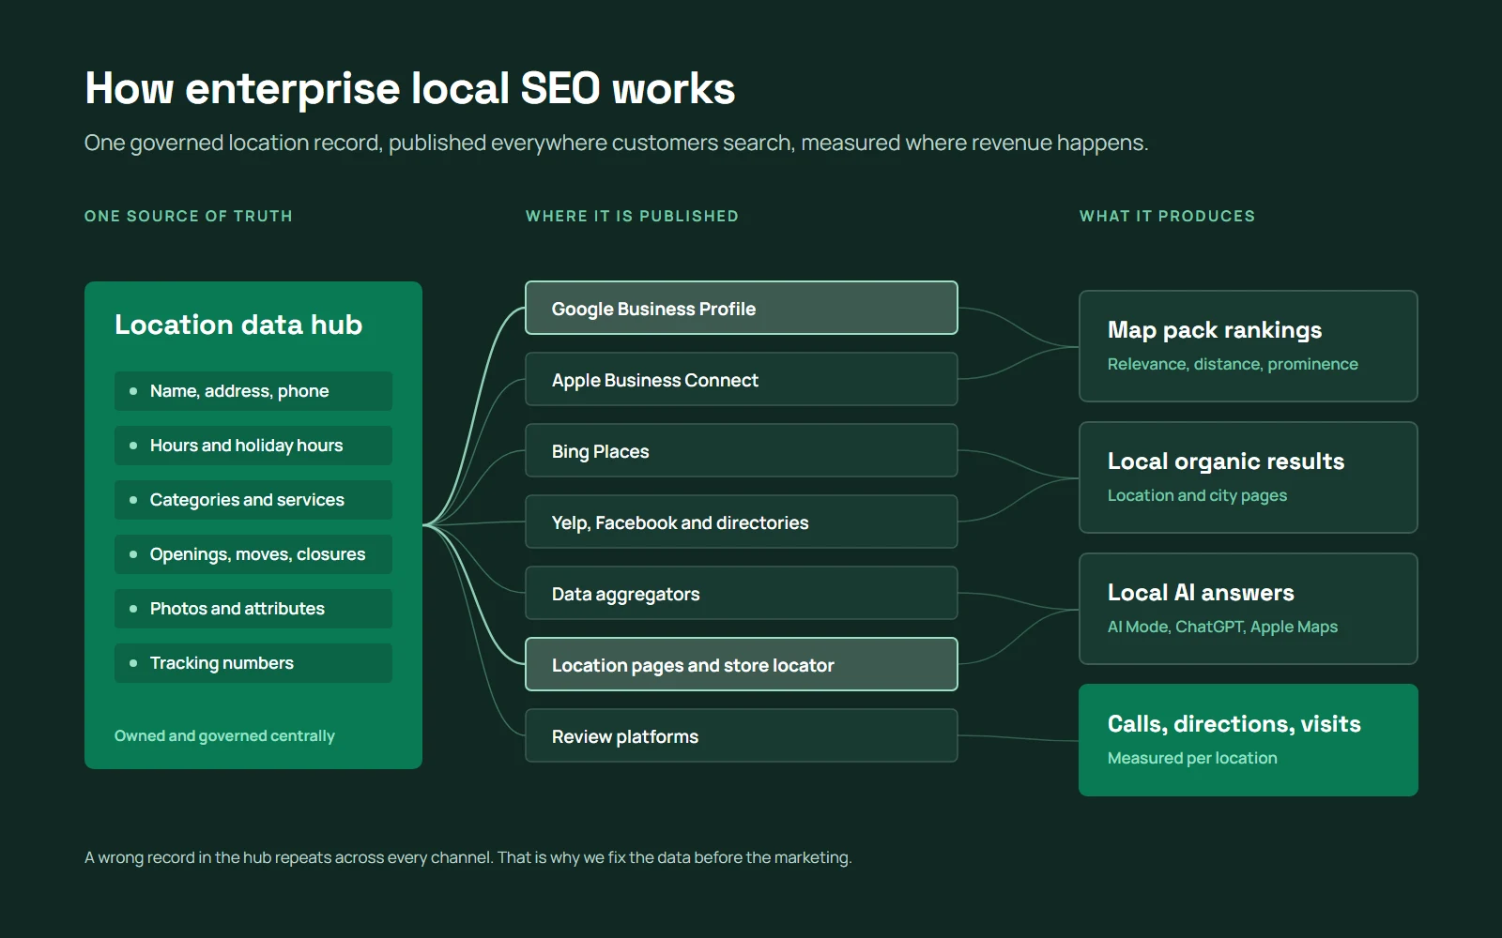Click 'Measured per location' text

[1192, 758]
